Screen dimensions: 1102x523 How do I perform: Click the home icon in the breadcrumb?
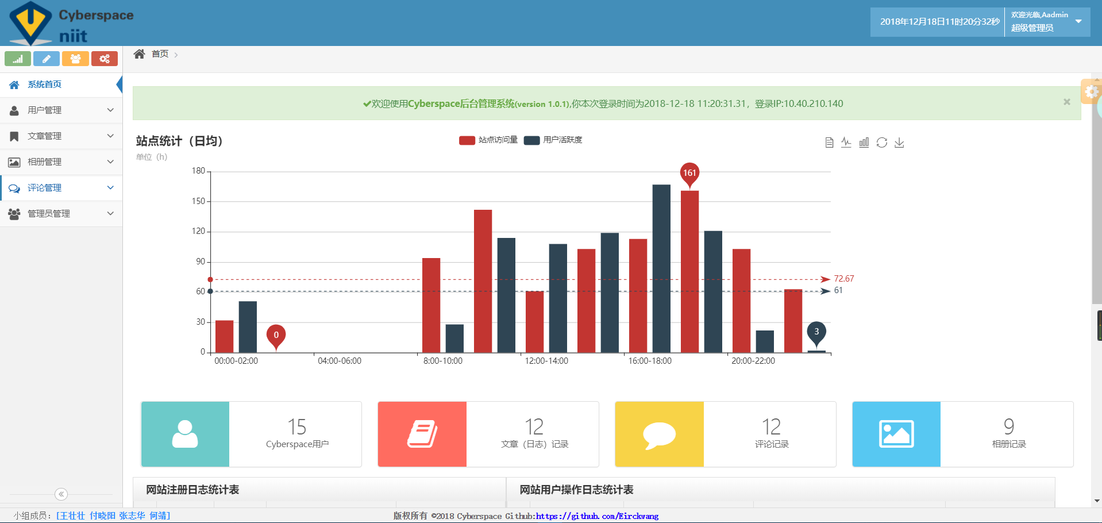pos(139,54)
